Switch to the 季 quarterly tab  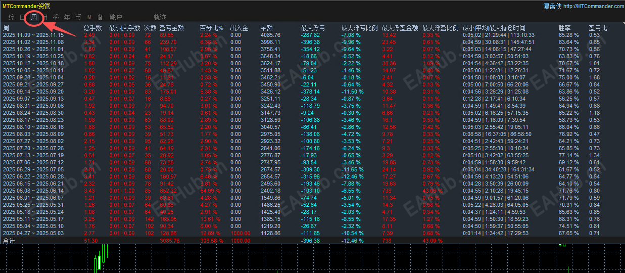tap(55, 18)
